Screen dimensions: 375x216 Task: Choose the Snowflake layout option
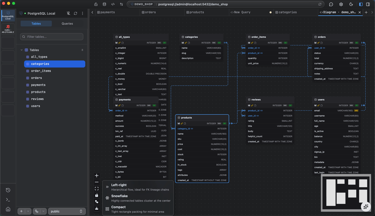[138, 198]
